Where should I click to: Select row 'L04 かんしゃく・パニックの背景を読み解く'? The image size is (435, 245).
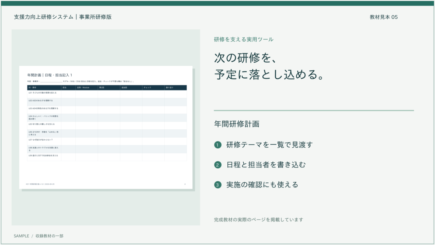[107, 117]
